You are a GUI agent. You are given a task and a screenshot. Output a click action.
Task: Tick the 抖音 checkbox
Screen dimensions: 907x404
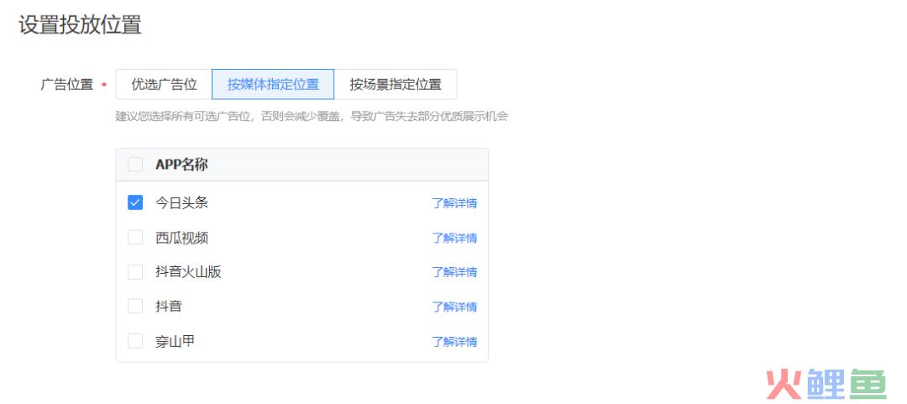click(134, 307)
